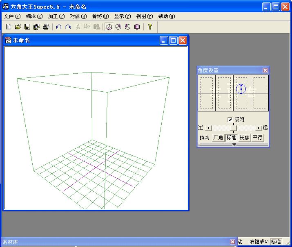Image resolution: width=292 pixels, height=247 pixels.
Task: Click the yellow question mark Help icon
Action: (x=150, y=27)
